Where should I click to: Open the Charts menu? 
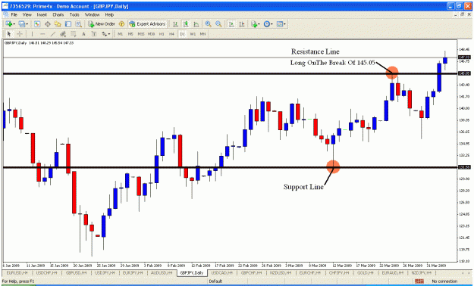pyautogui.click(x=58, y=14)
